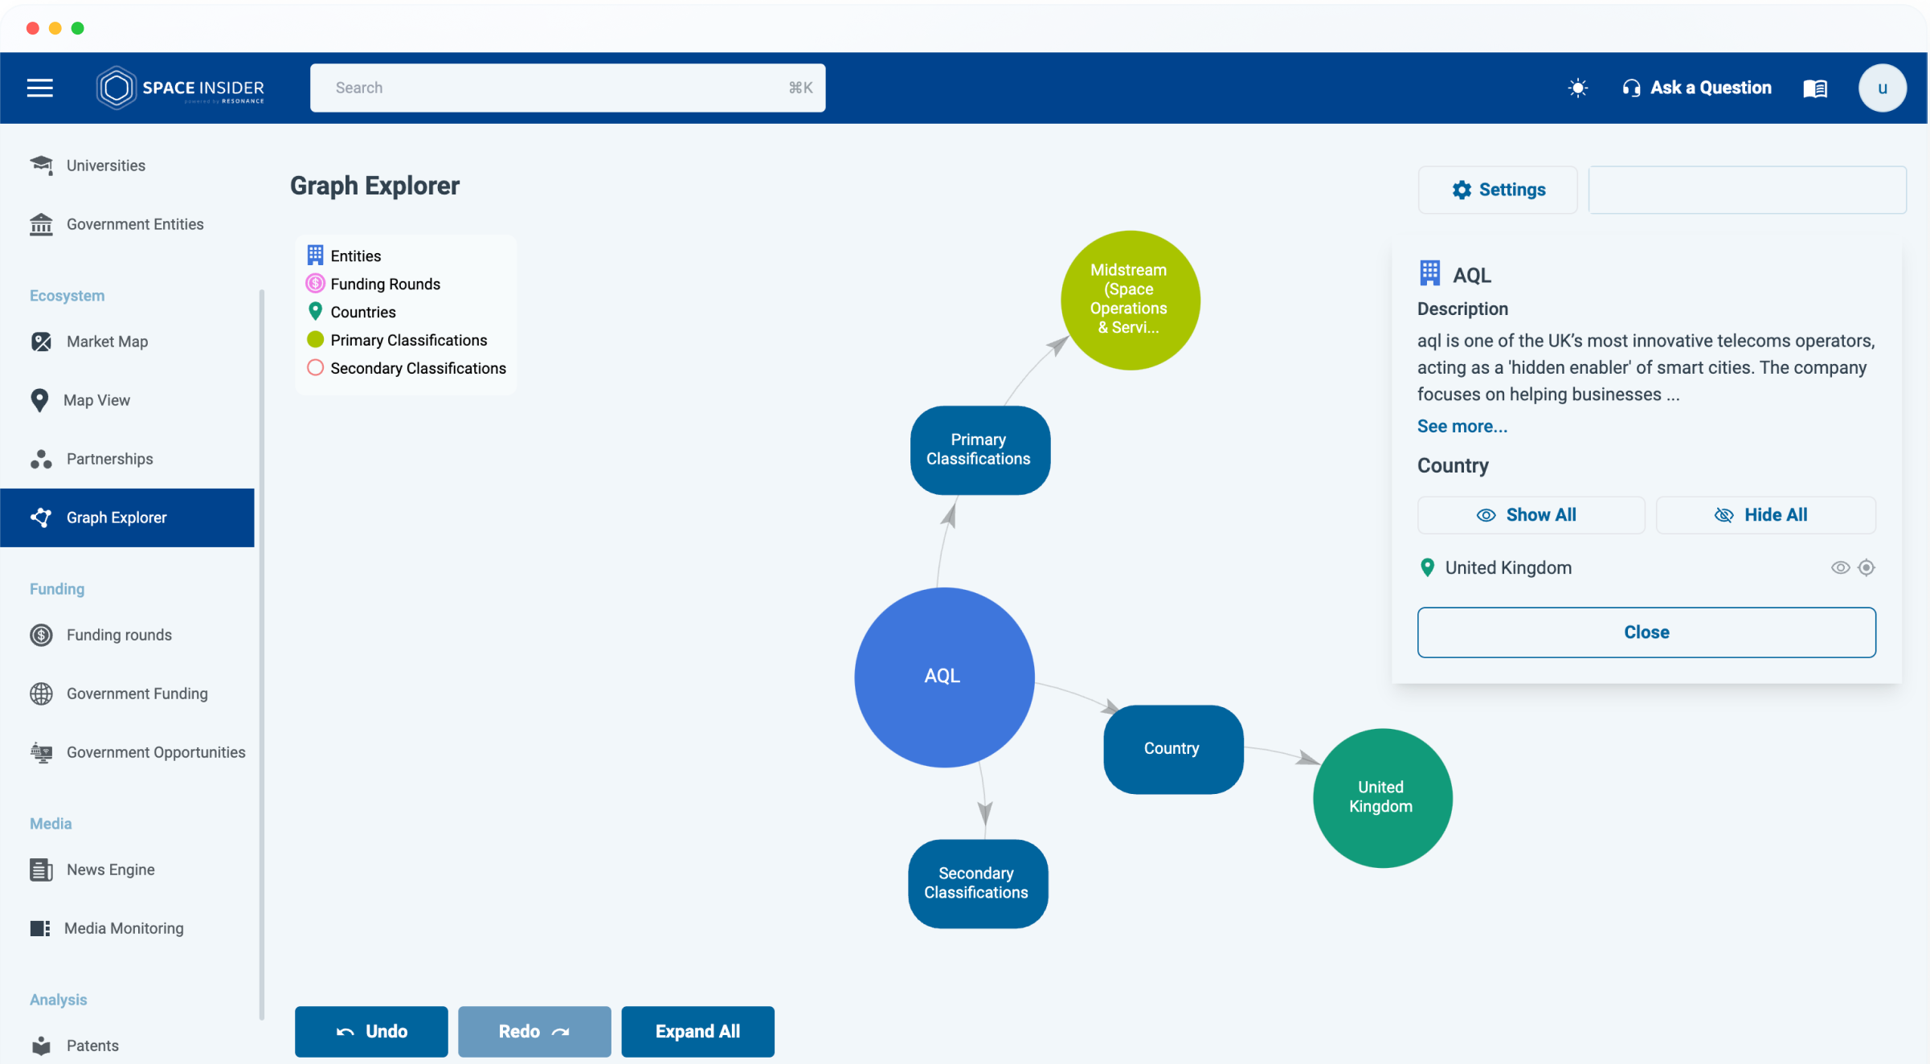
Task: Open Partnerships in the sidebar
Action: tap(127, 459)
